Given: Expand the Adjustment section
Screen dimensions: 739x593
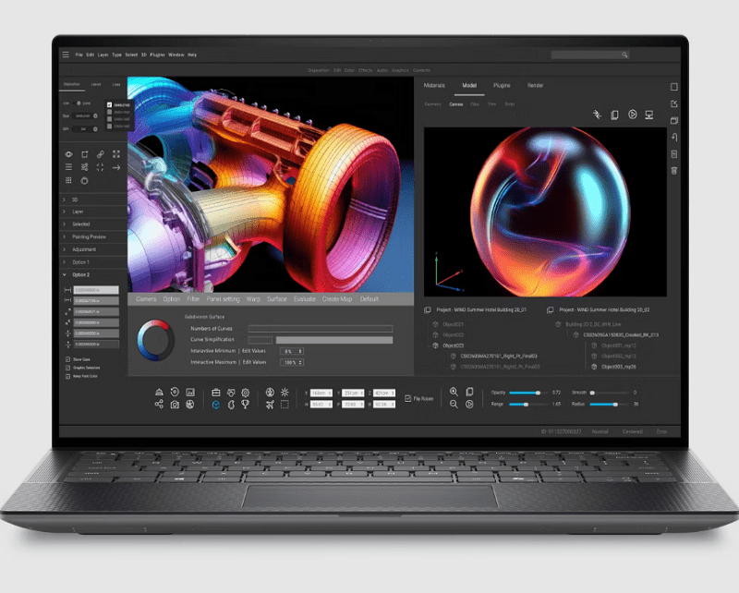Looking at the screenshot, I should tap(93, 249).
